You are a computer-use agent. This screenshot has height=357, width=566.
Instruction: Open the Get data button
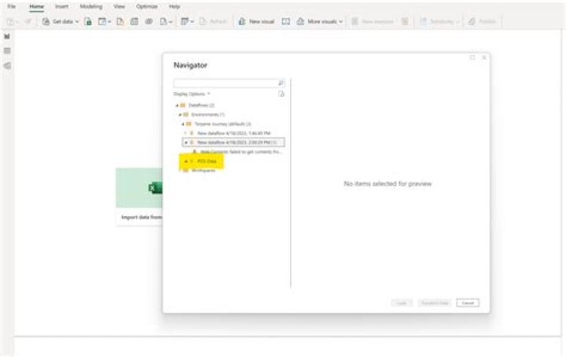click(x=60, y=22)
